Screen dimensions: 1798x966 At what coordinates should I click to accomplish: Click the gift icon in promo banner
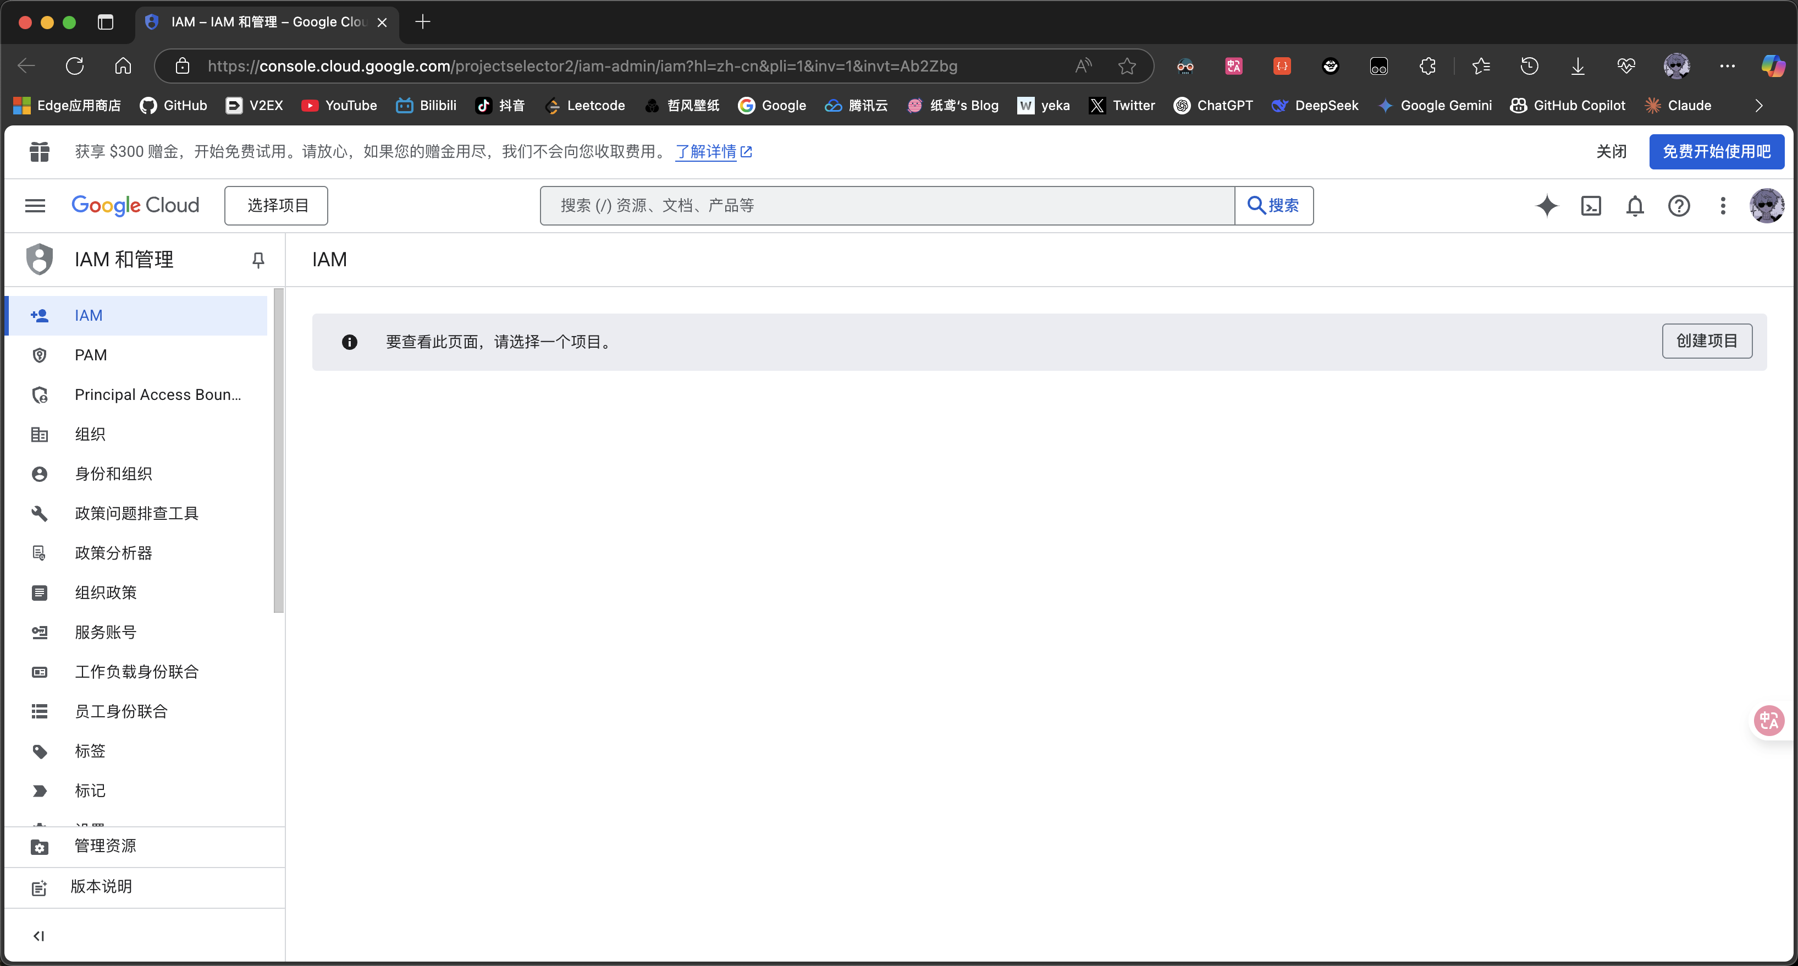pyautogui.click(x=40, y=152)
